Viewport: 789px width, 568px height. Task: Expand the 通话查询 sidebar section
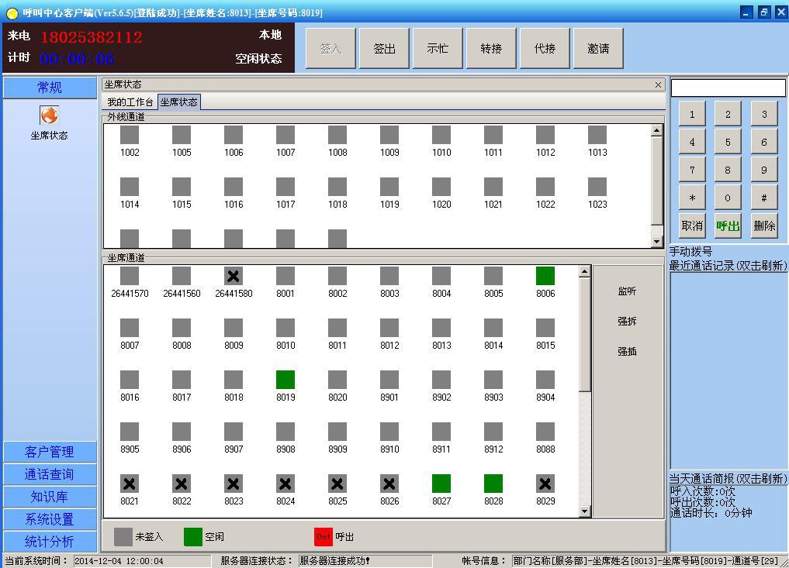(x=50, y=474)
